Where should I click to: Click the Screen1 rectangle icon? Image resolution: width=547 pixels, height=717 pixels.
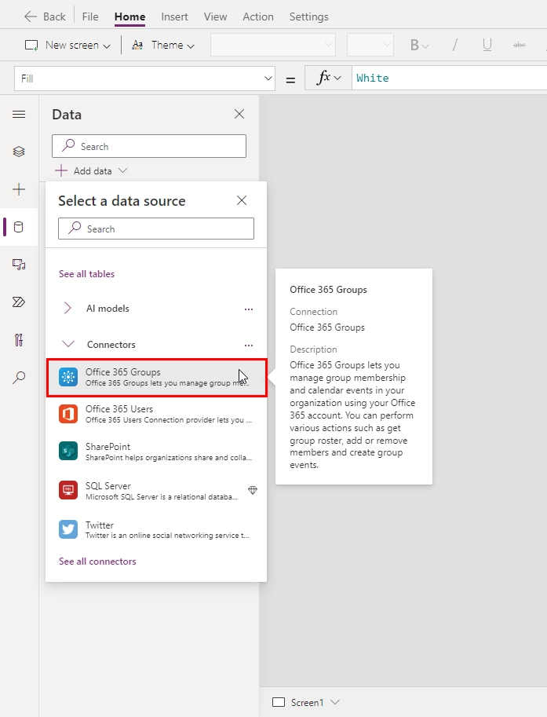click(279, 702)
